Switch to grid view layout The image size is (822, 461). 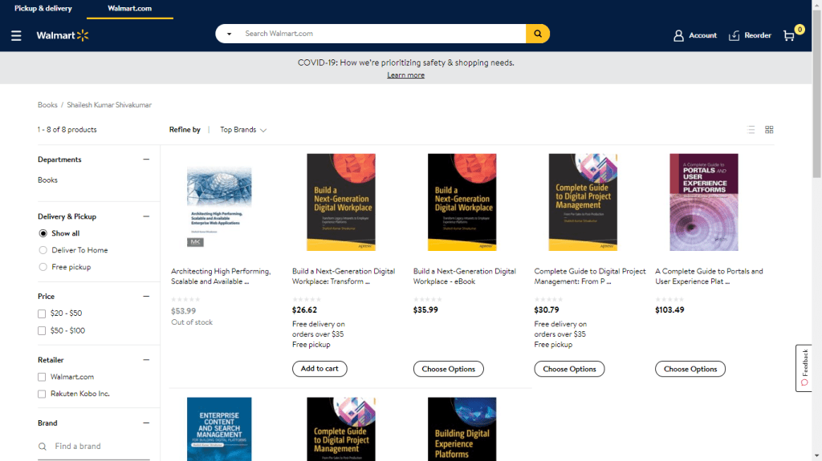pos(769,130)
